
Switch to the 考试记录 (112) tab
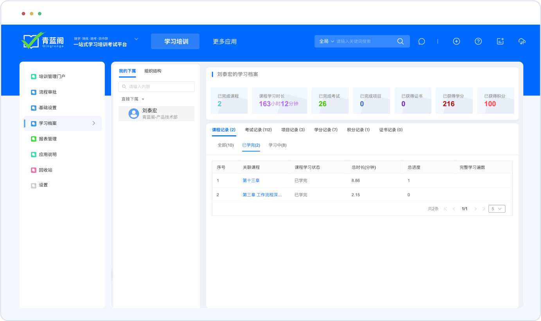click(258, 130)
